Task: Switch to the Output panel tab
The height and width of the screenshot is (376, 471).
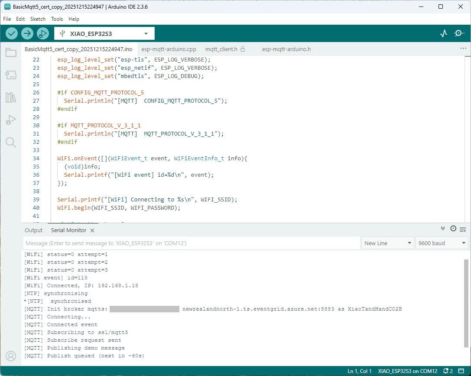Action: [x=34, y=230]
